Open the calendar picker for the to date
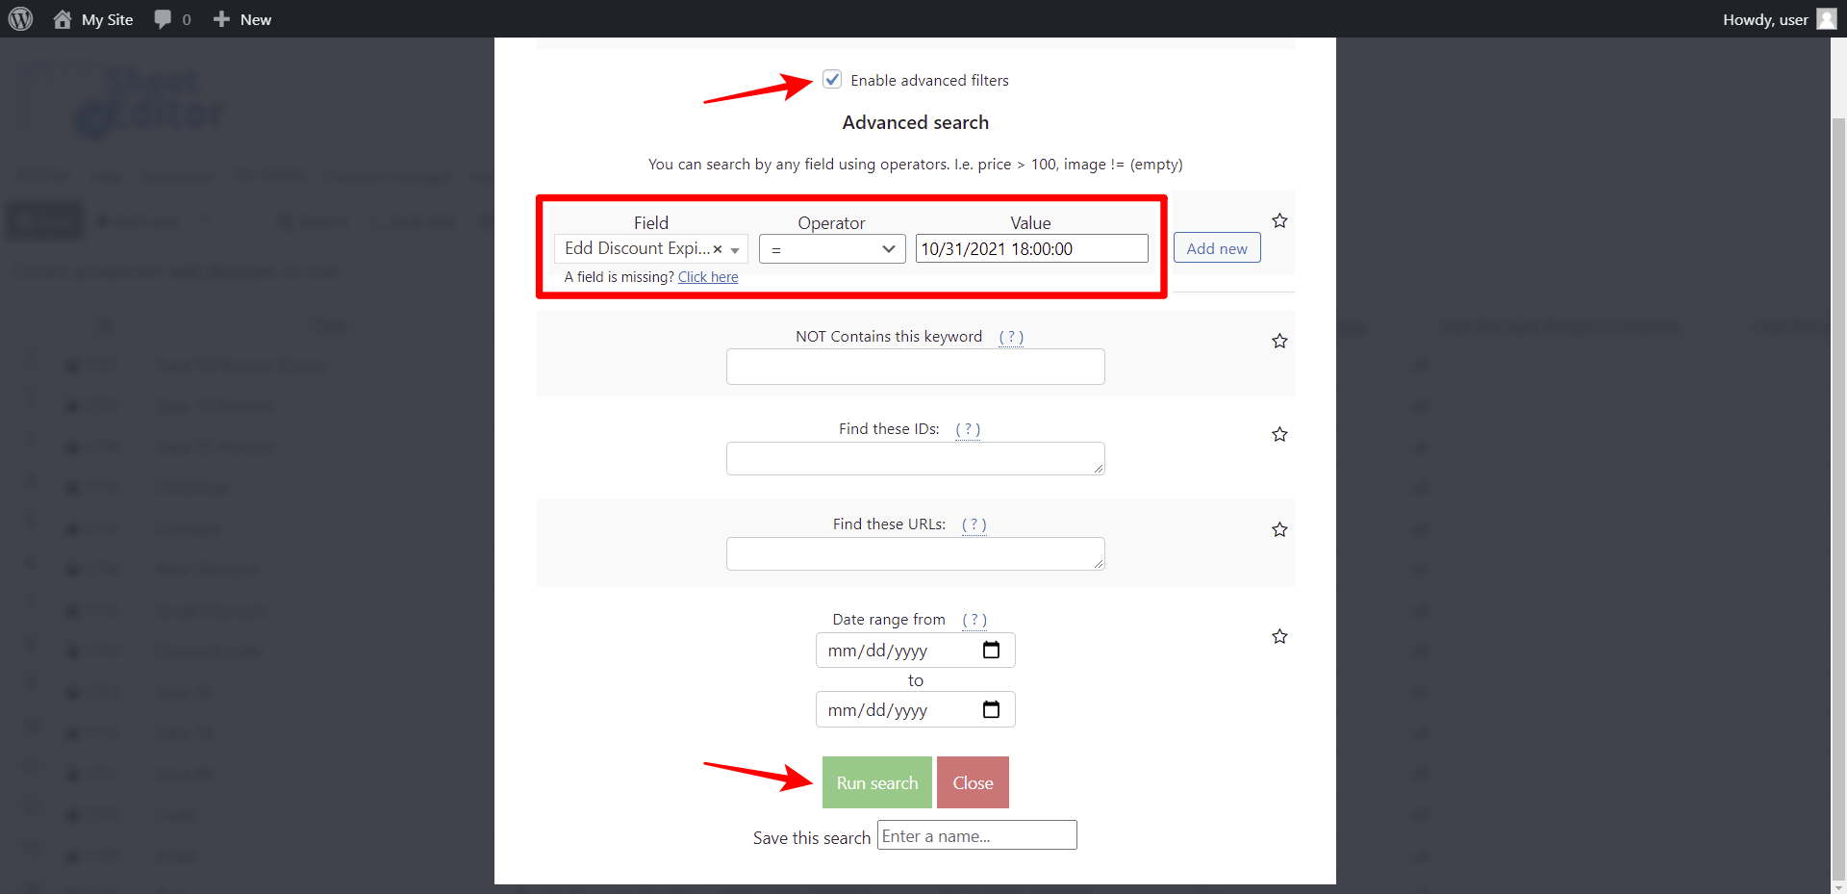Screen dimensions: 1847x894 (x=991, y=709)
